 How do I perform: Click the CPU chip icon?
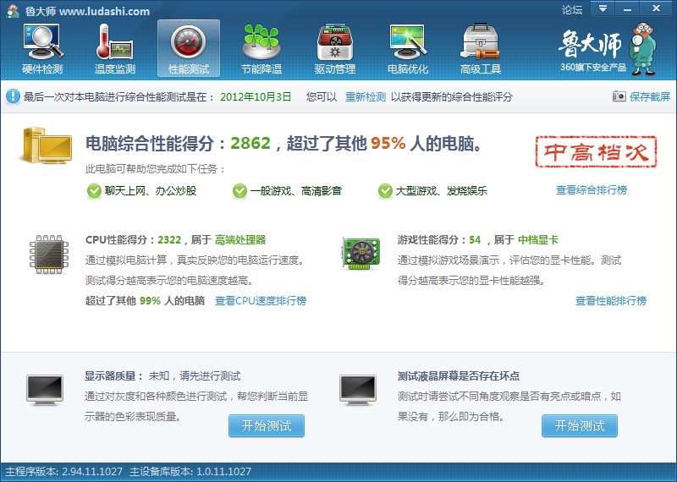(x=49, y=255)
